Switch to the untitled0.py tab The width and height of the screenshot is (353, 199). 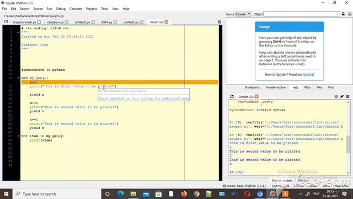(x=82, y=22)
